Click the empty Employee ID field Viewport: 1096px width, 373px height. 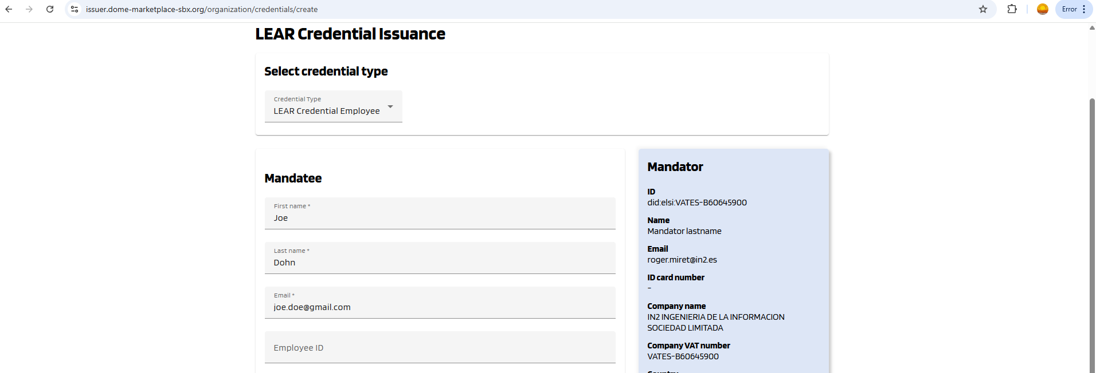pyautogui.click(x=440, y=348)
